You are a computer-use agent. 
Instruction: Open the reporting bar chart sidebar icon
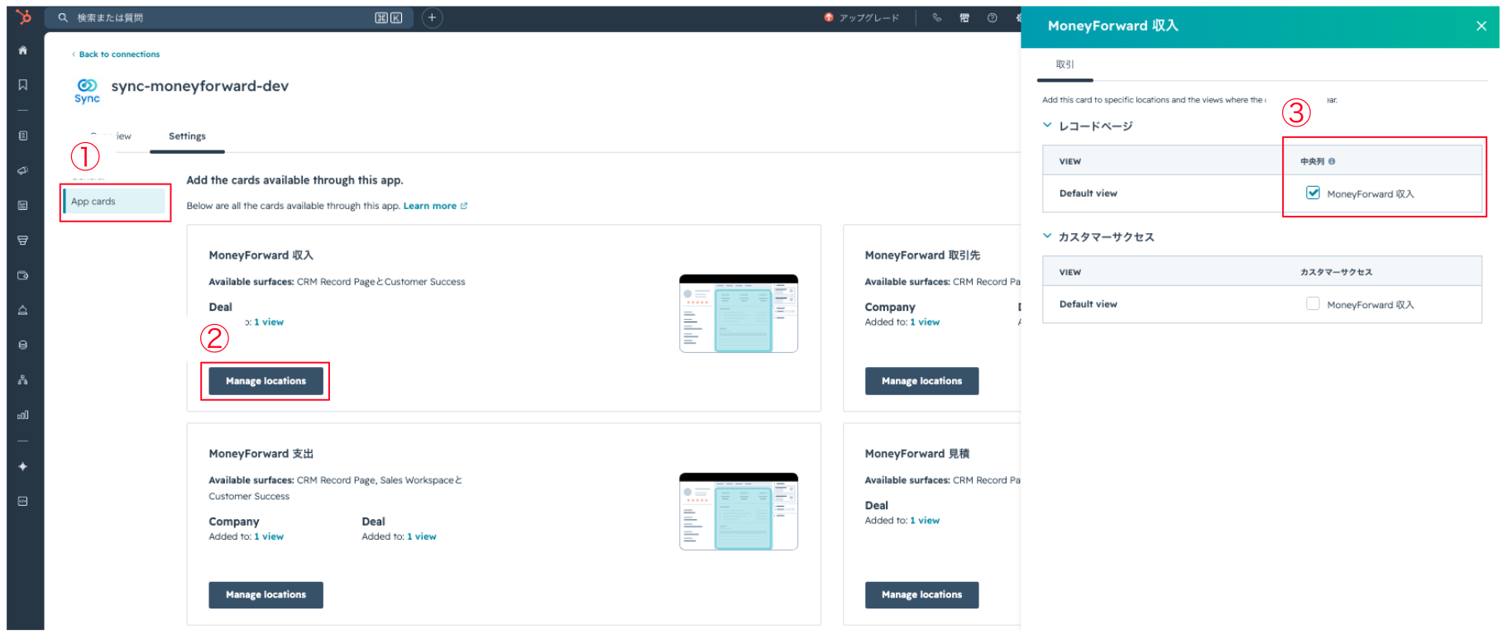click(x=23, y=415)
